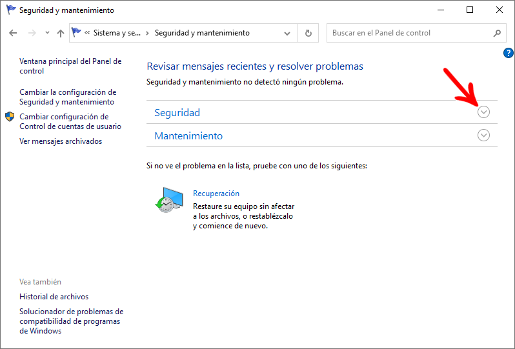
Task: Open 'Ventana principal del Panel de control'
Action: pos(70,66)
